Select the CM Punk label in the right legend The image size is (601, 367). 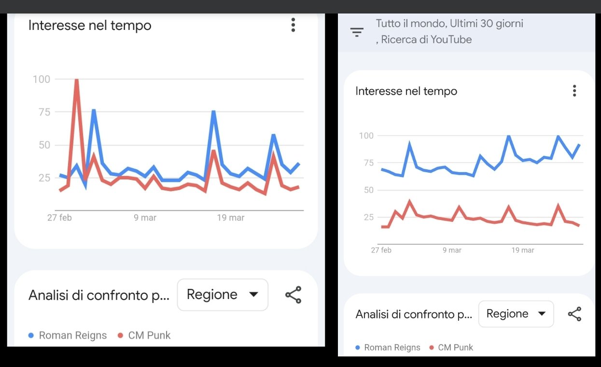[x=455, y=347]
